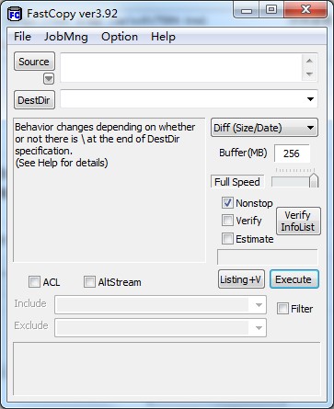The width and height of the screenshot is (334, 409).
Task: Enable the Estimate checkbox
Action: tap(227, 238)
